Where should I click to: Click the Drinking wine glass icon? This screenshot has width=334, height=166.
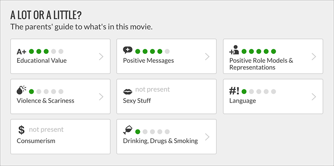coord(128,130)
